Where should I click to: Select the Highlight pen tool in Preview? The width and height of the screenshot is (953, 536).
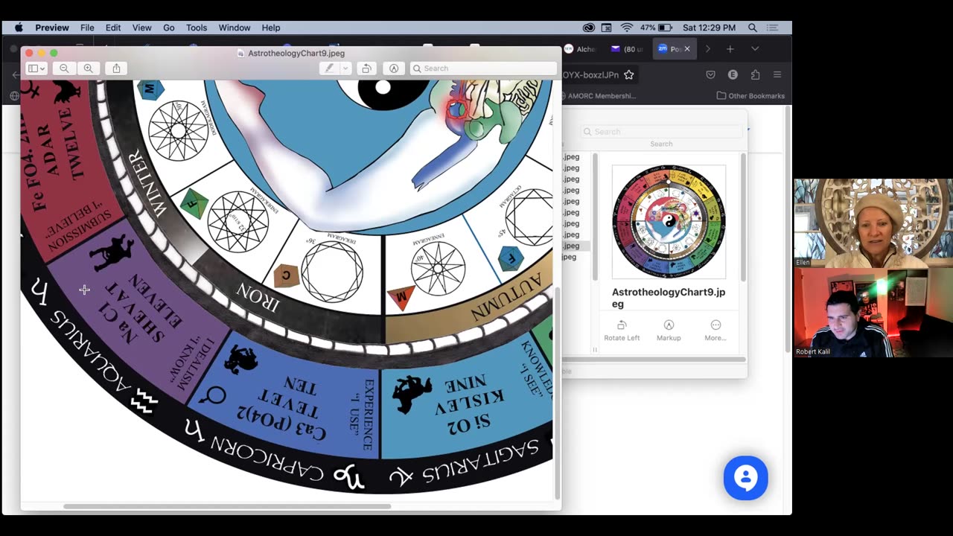[329, 68]
